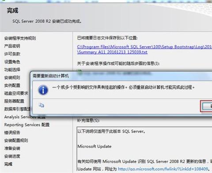This screenshot has height=173, width=212.
Task: Select the 实例配置 step in the sidebar
Action: click(12, 85)
